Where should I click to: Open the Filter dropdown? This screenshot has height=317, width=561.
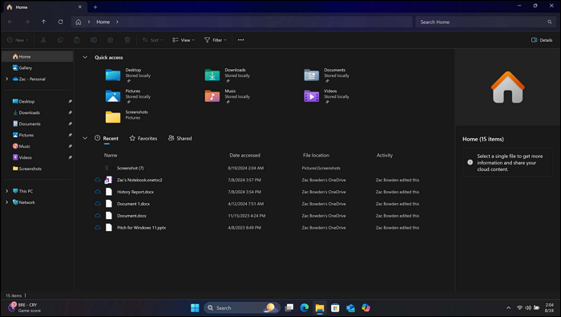tap(216, 40)
